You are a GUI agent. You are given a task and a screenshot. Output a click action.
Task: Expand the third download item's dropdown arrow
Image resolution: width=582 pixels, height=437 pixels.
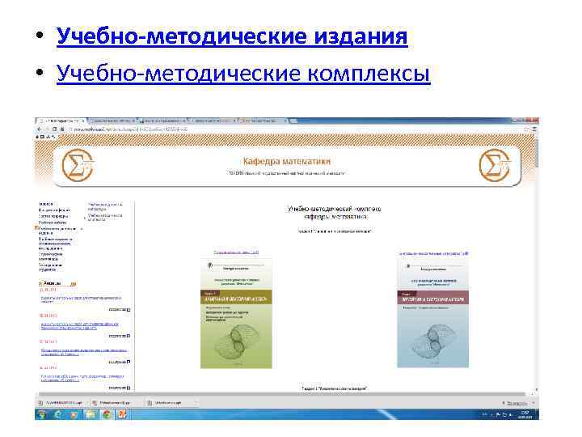coord(196,403)
